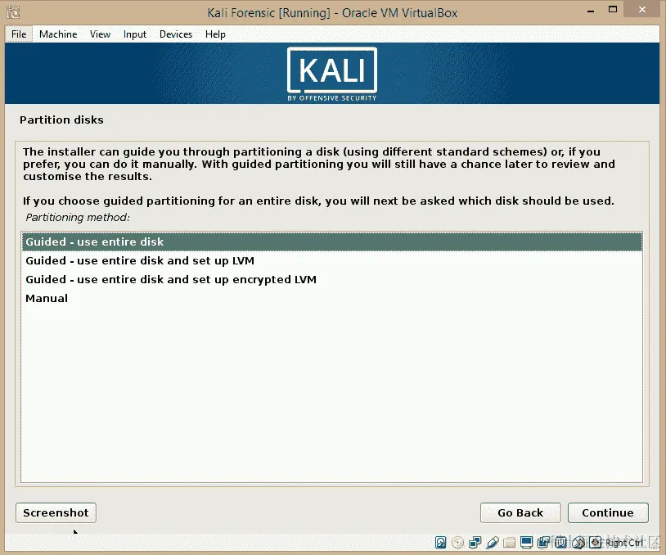Screen dimensions: 666x555
Task: Click the keyboard capture arrow icon
Action: [595, 542]
